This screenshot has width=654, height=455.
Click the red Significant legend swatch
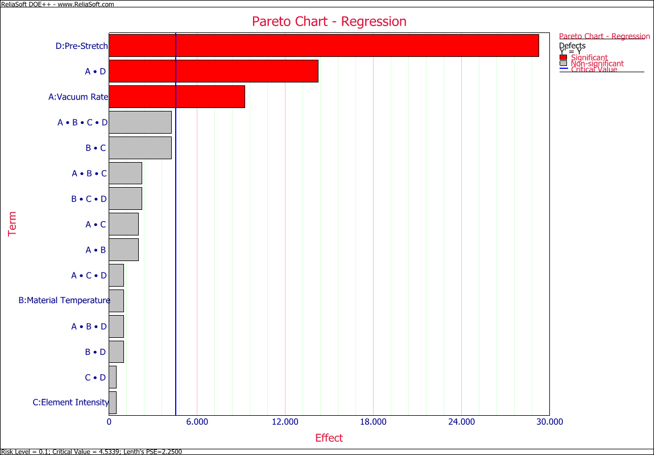coord(564,57)
